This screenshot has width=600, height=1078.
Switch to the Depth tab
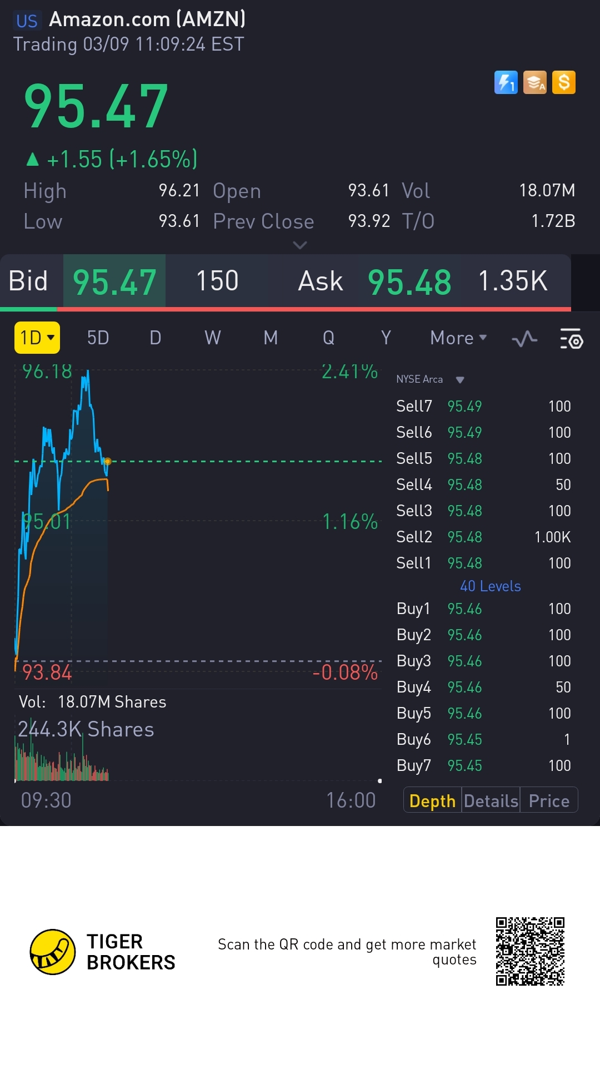pyautogui.click(x=432, y=801)
